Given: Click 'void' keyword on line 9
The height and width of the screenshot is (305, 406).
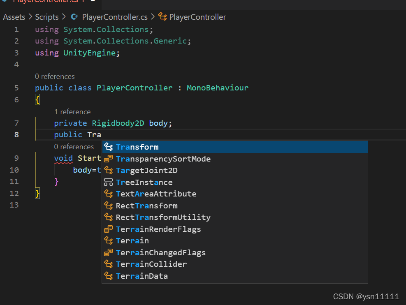Looking at the screenshot, I should point(63,158).
